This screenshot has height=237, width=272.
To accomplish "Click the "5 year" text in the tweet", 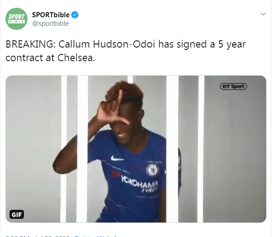I will tap(232, 44).
